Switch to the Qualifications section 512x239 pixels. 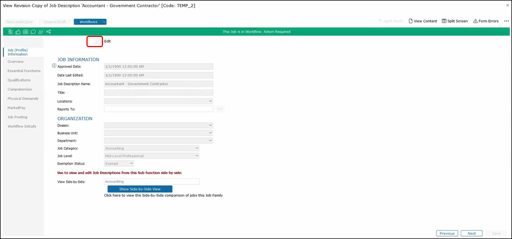coord(19,80)
